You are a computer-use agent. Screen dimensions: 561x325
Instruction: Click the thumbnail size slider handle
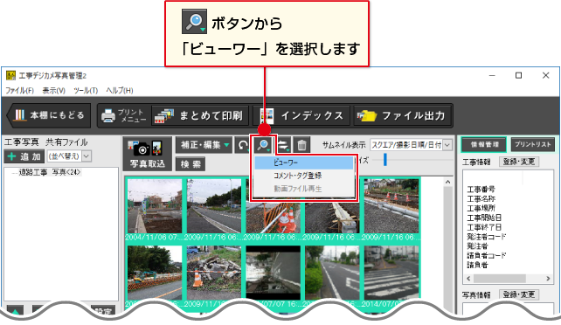pos(385,160)
